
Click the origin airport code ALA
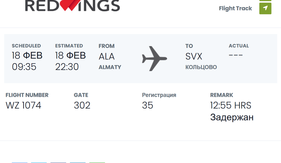(x=107, y=56)
